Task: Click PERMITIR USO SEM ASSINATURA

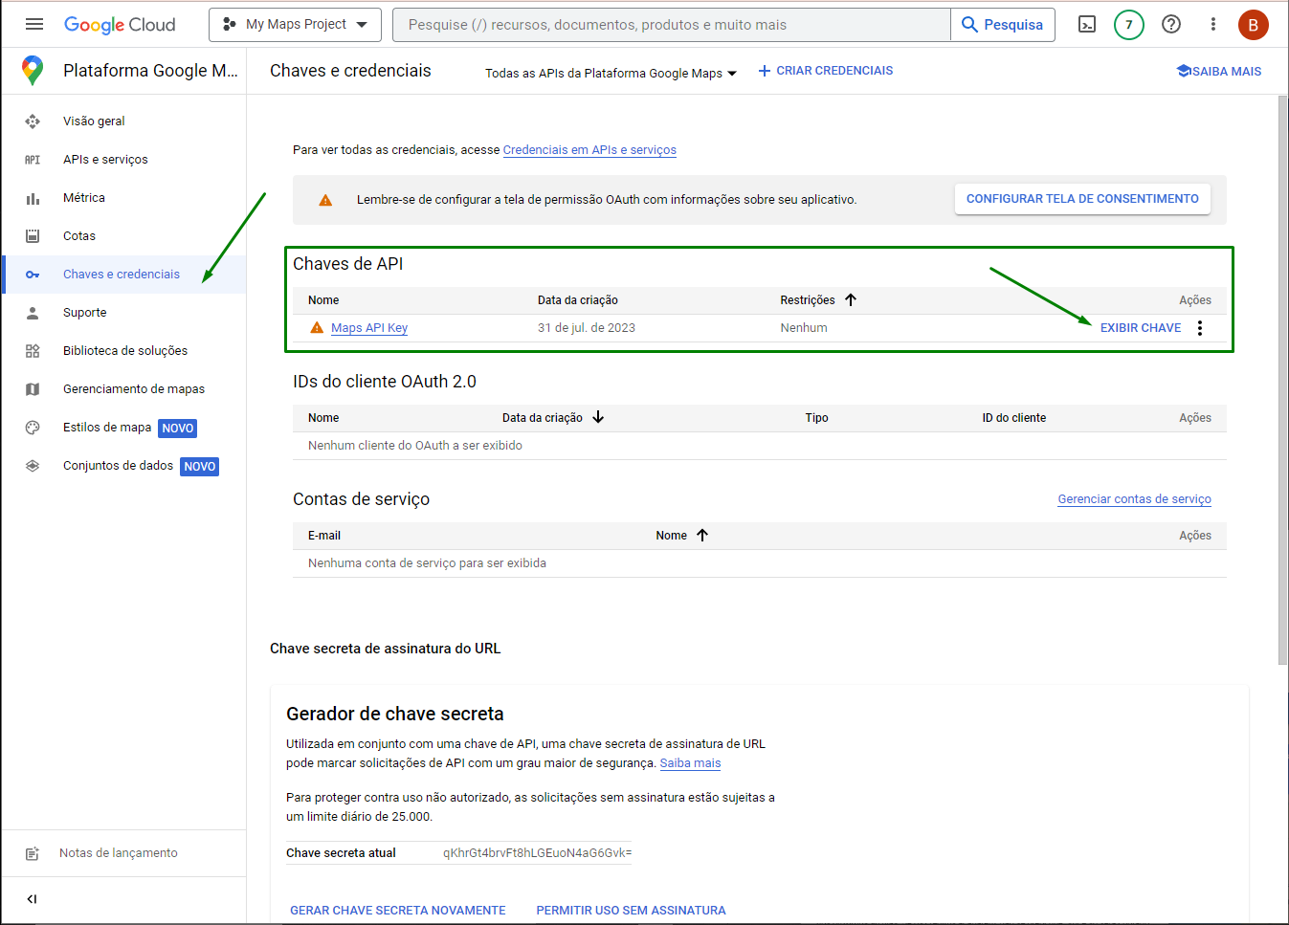Action: (631, 911)
